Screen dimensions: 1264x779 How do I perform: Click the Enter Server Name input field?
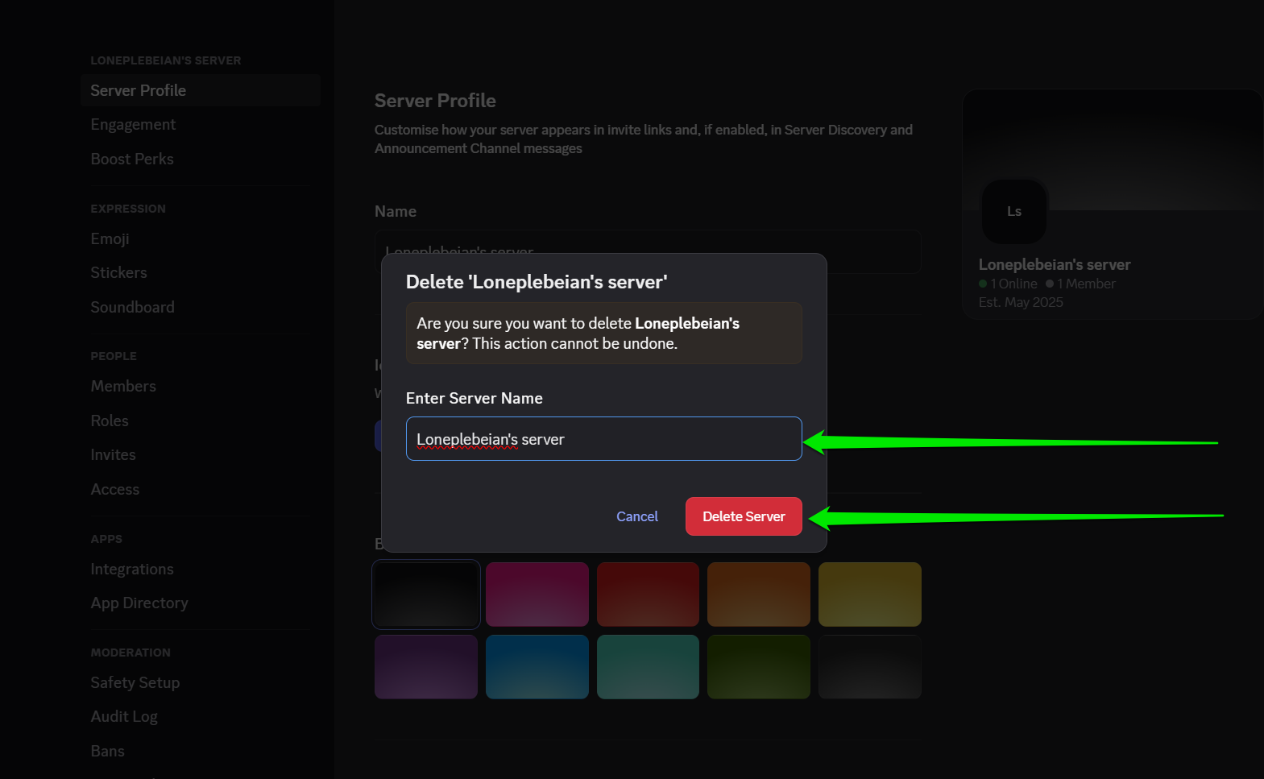[603, 439]
